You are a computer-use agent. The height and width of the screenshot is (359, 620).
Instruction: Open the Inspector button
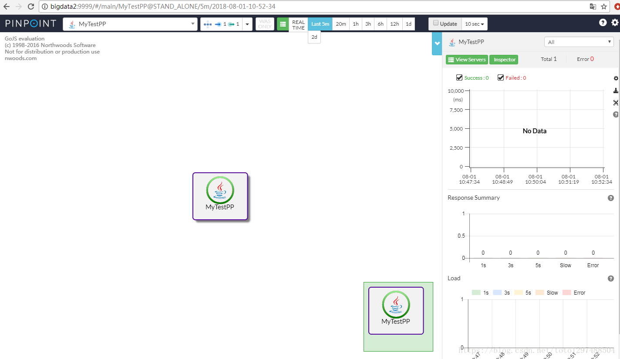505,60
